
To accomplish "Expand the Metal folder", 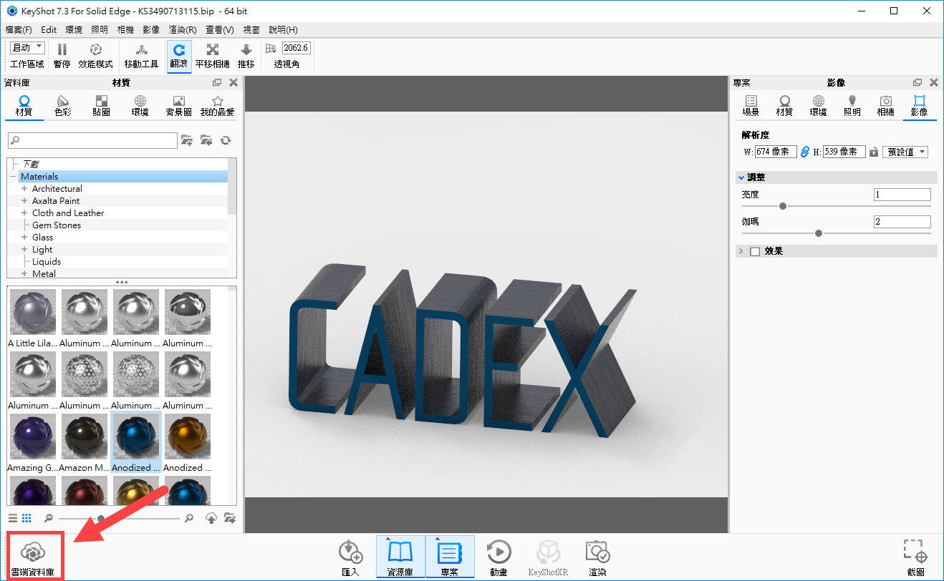I will 24,274.
